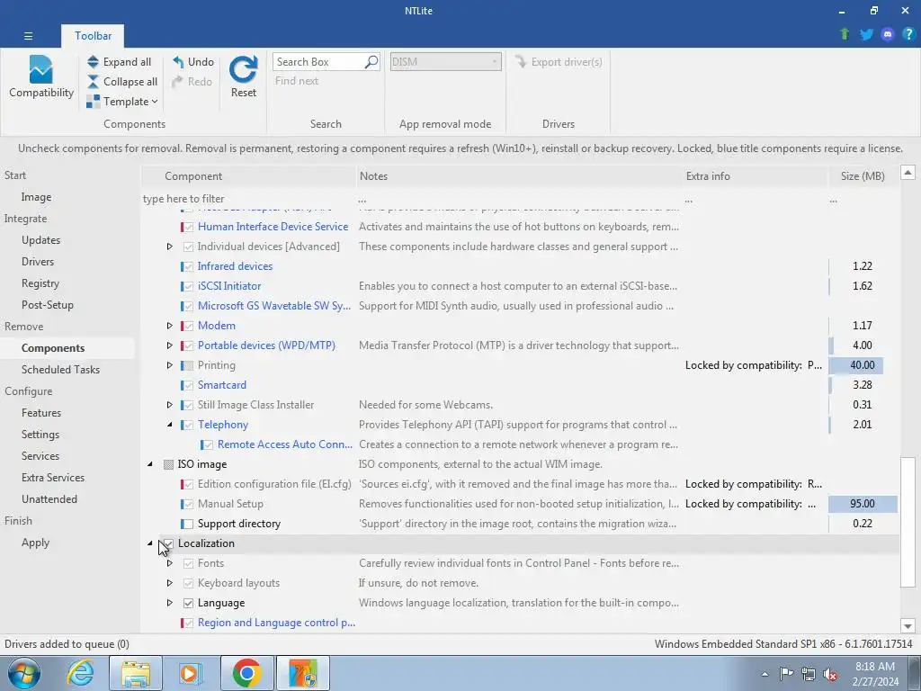The height and width of the screenshot is (691, 921).
Task: Open the Unattended page
Action: click(x=49, y=498)
